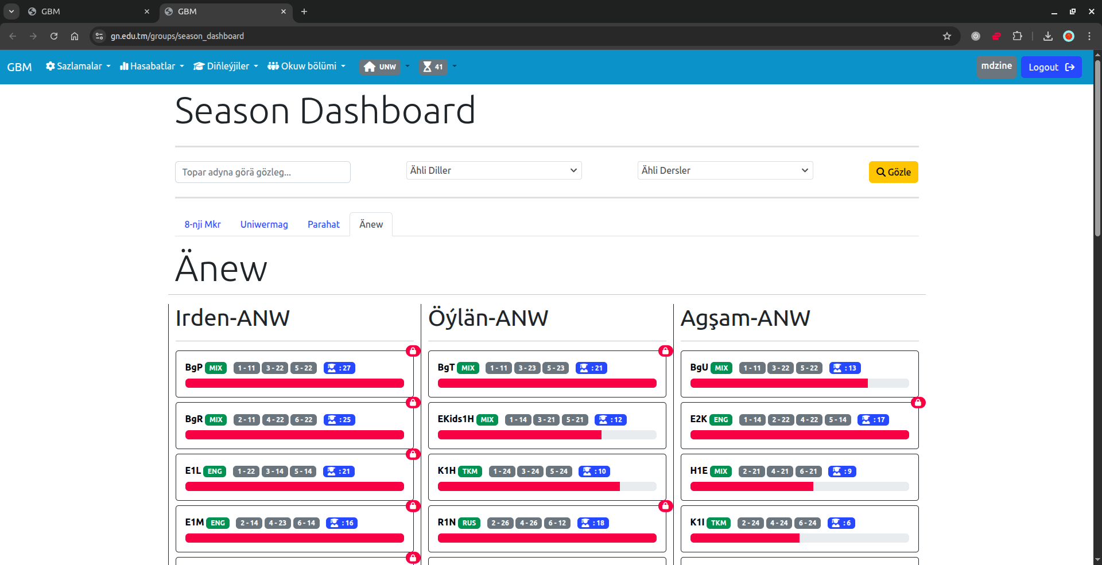Open the browser extensions puzzle icon
This screenshot has height=565, width=1102.
1017,36
